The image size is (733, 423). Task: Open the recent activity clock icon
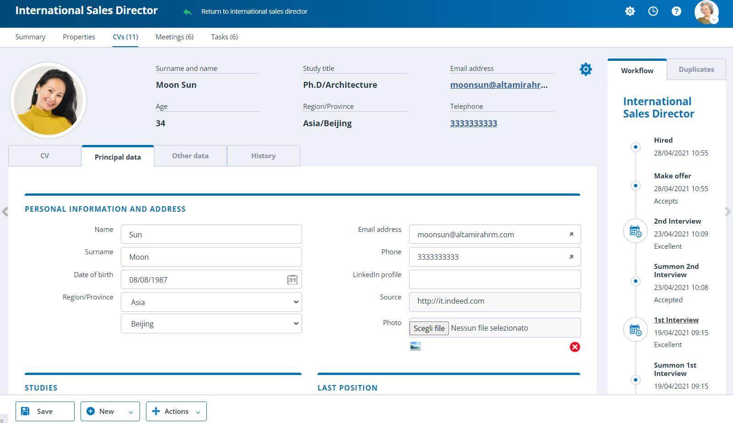653,11
